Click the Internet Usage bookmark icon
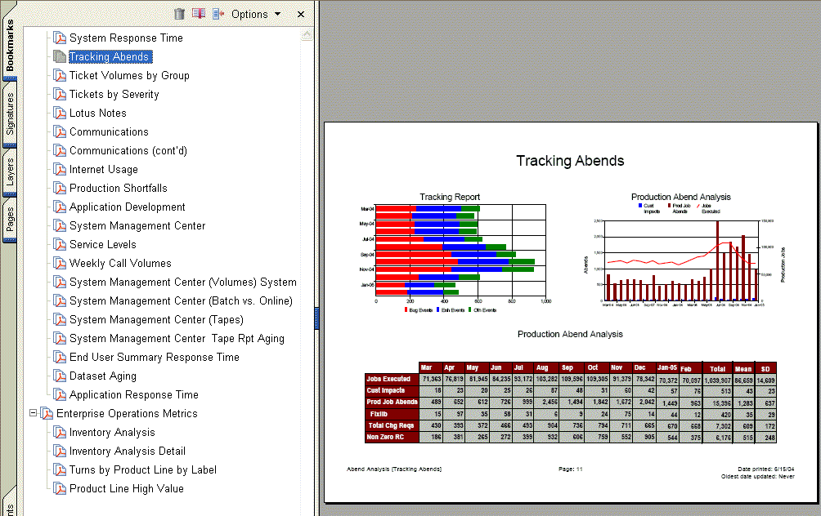Image resolution: width=821 pixels, height=516 pixels. 60,169
